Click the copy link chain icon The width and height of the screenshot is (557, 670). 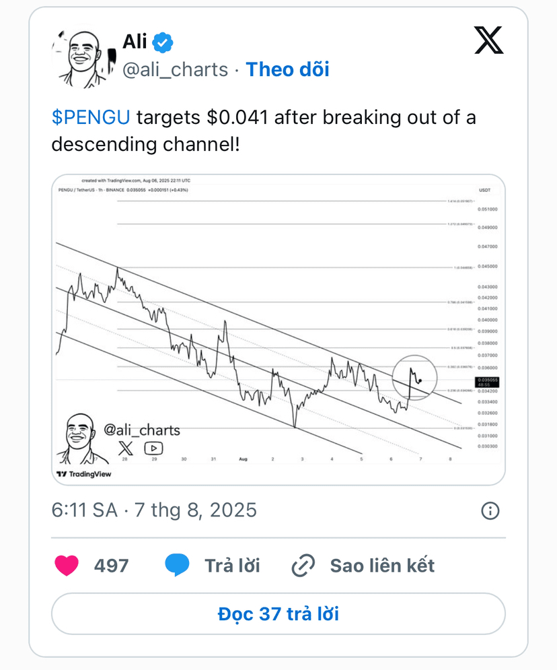click(303, 566)
